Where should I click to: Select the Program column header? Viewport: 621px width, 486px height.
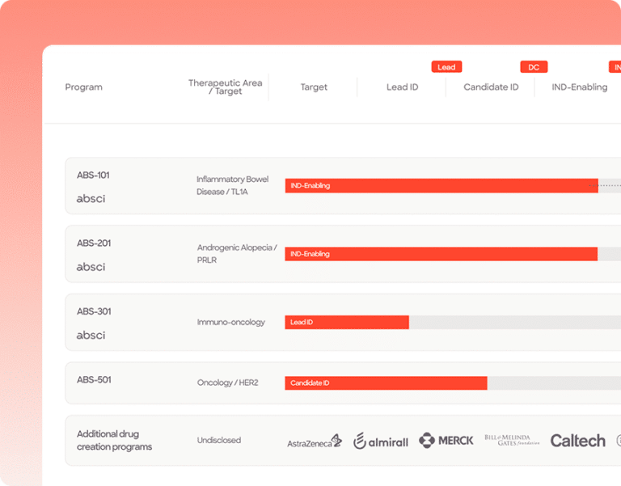pos(83,87)
